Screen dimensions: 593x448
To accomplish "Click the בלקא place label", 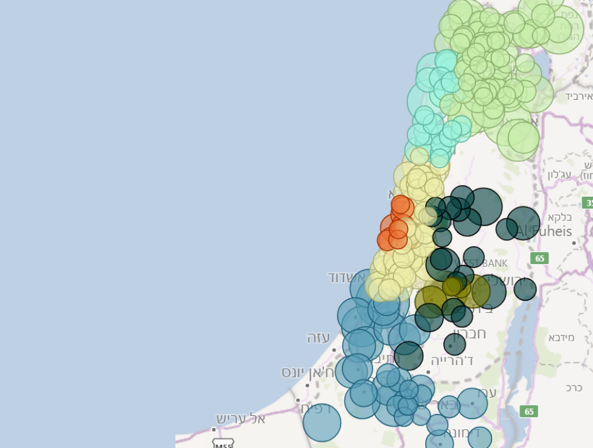I will click(560, 217).
